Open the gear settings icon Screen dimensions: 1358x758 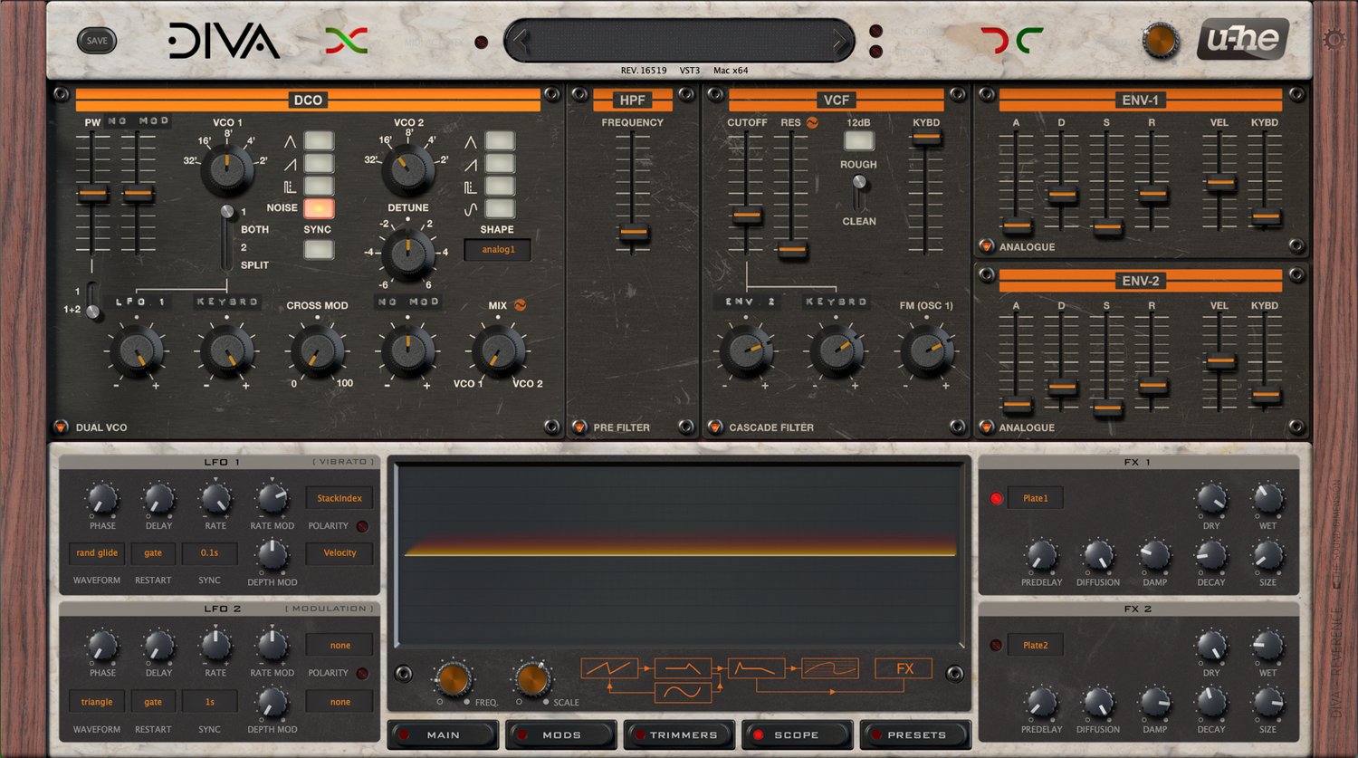[1334, 40]
